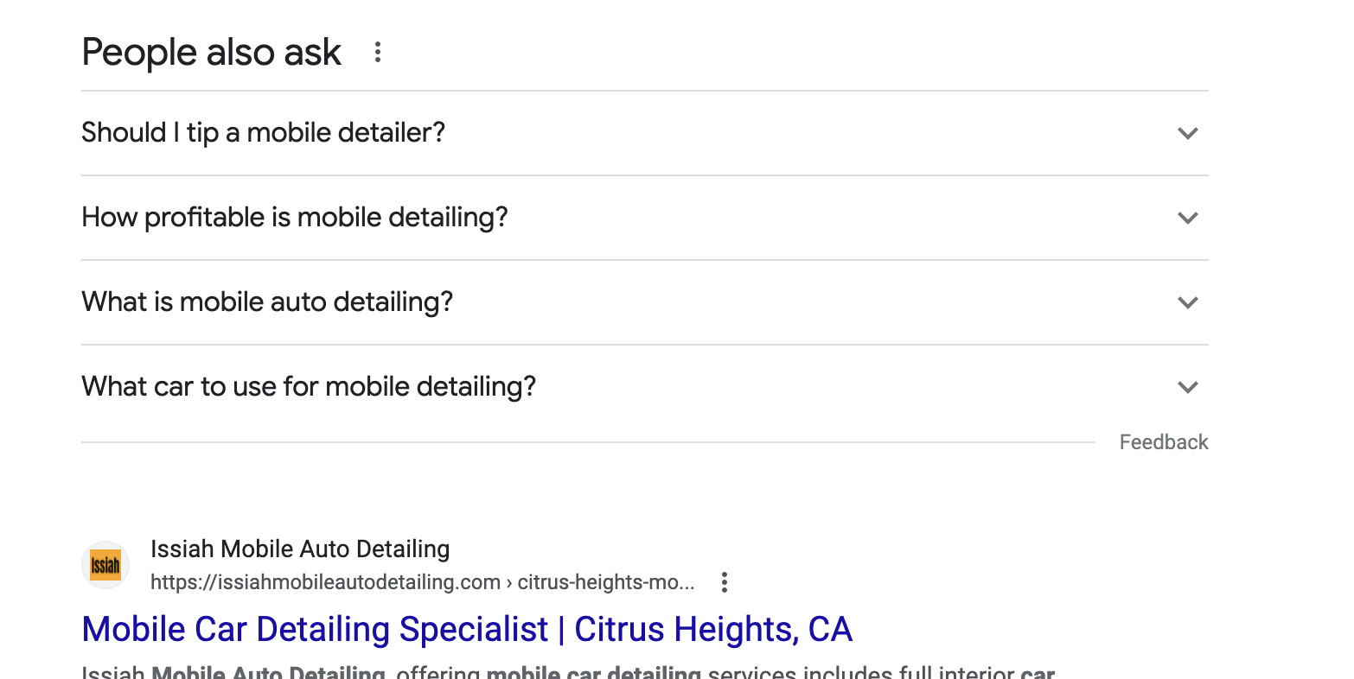Click the question text "Should I tip a mobile detailer?"
This screenshot has width=1354, height=679.
click(263, 133)
